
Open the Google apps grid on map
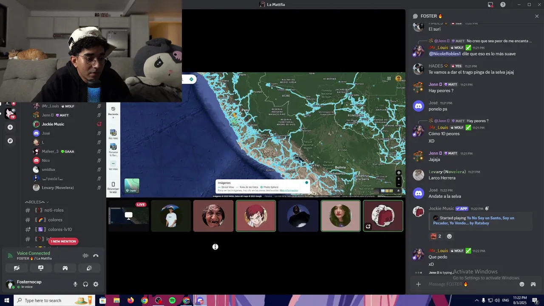point(389,79)
